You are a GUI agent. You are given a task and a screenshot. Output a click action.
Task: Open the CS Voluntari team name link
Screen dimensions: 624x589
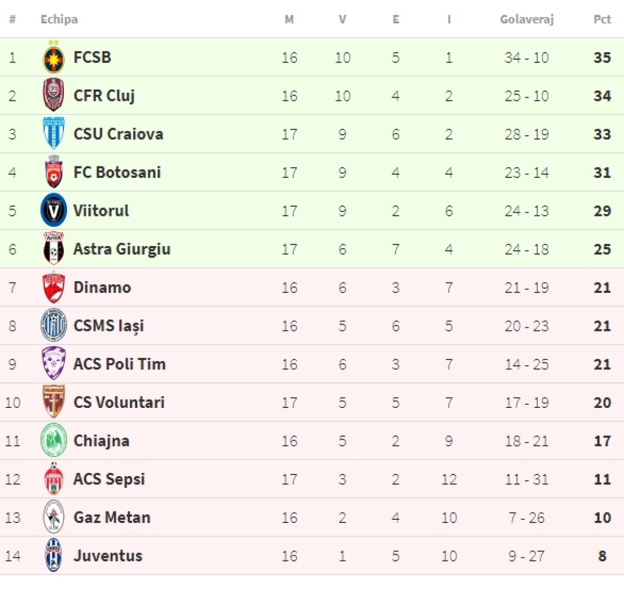coord(119,402)
